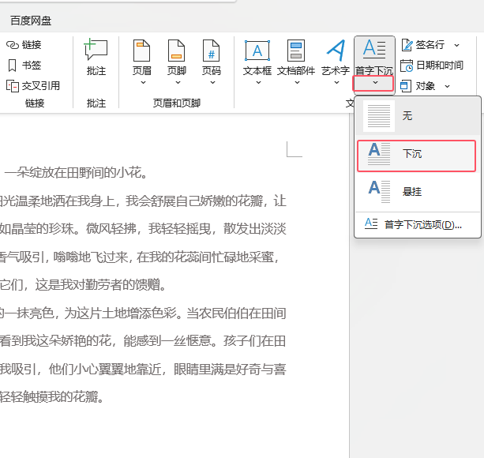
Task: Insert a 书签 bookmark
Action: tap(24, 66)
